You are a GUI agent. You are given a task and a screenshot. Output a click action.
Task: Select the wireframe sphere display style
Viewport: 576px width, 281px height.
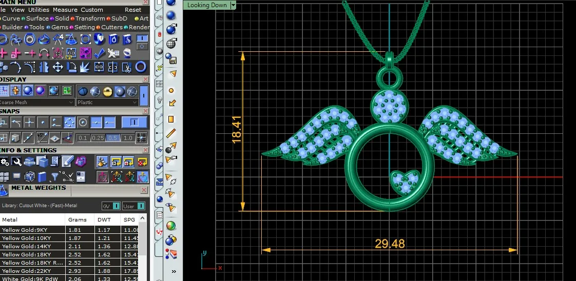132,91
